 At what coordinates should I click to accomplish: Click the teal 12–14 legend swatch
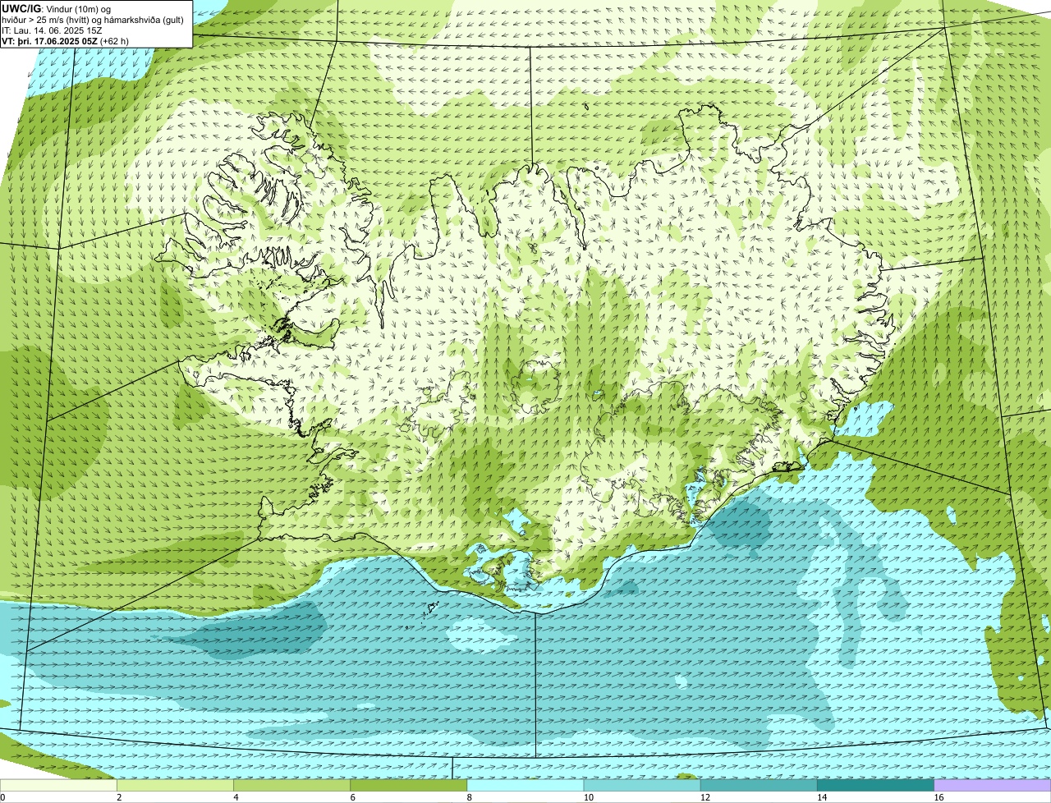[x=759, y=785]
